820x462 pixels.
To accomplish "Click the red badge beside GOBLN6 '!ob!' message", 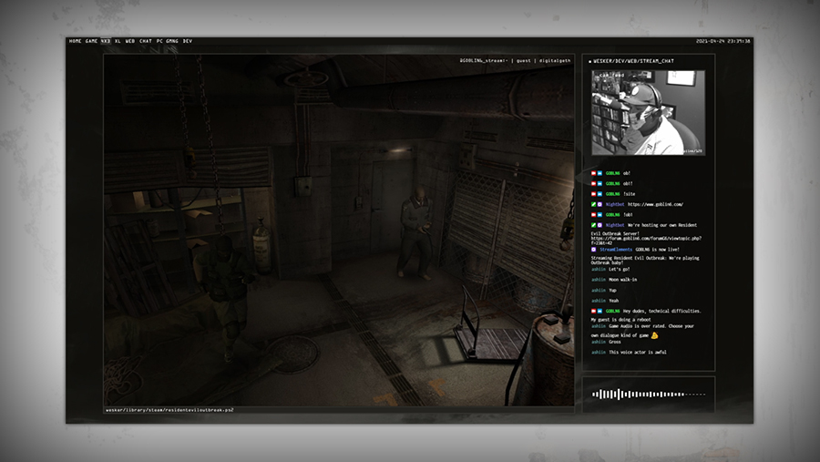I will (593, 215).
